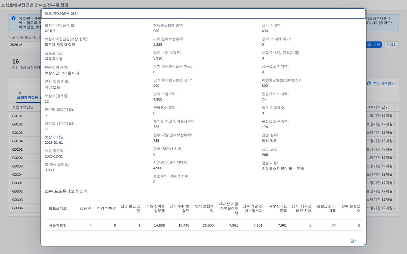Click the magnifier icon on 조회 button
This screenshot has width=407, height=254.
[369, 45]
